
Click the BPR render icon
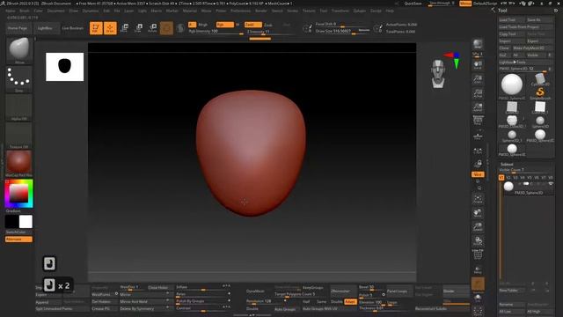tap(478, 44)
